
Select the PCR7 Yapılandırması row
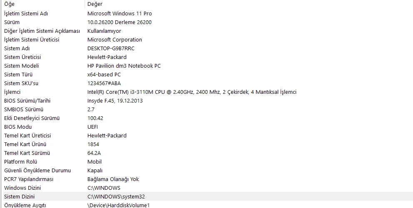pos(206,179)
